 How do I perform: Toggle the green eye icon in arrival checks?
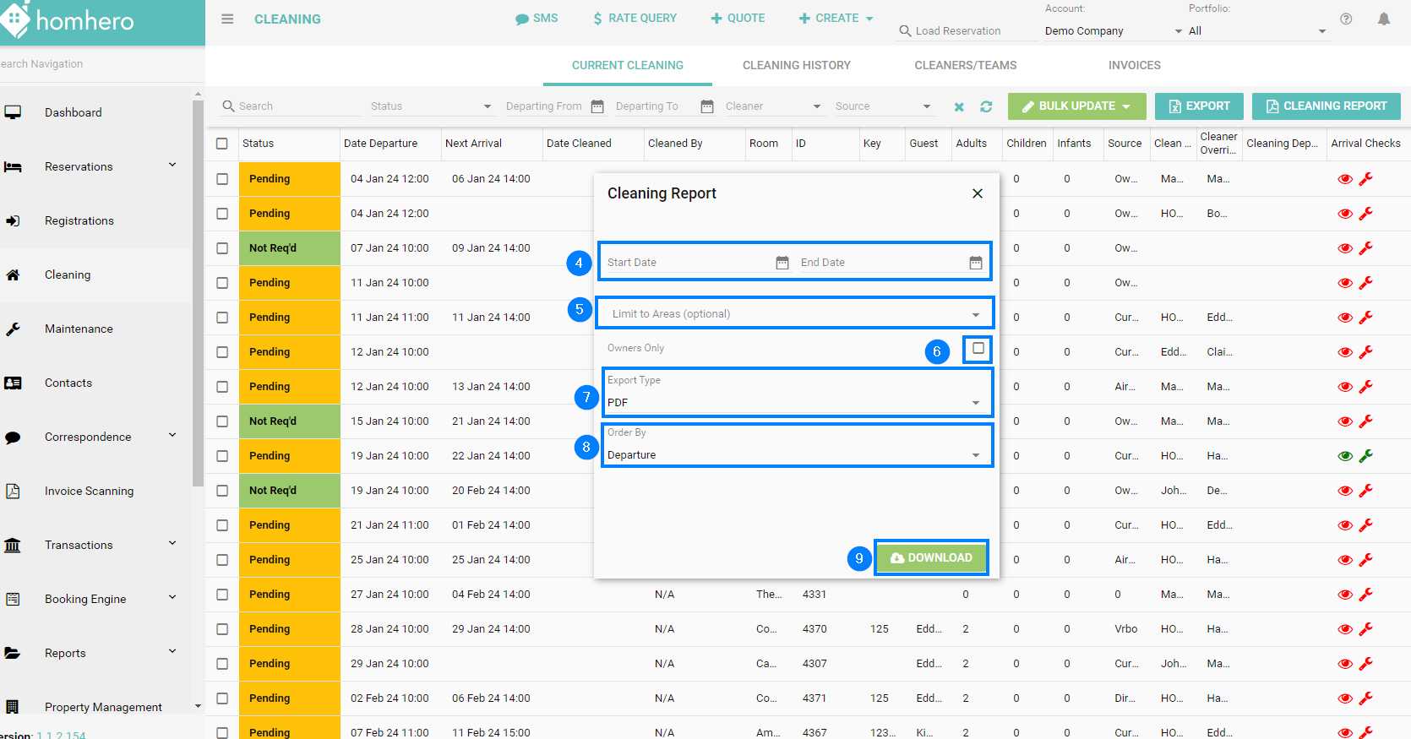click(x=1345, y=456)
